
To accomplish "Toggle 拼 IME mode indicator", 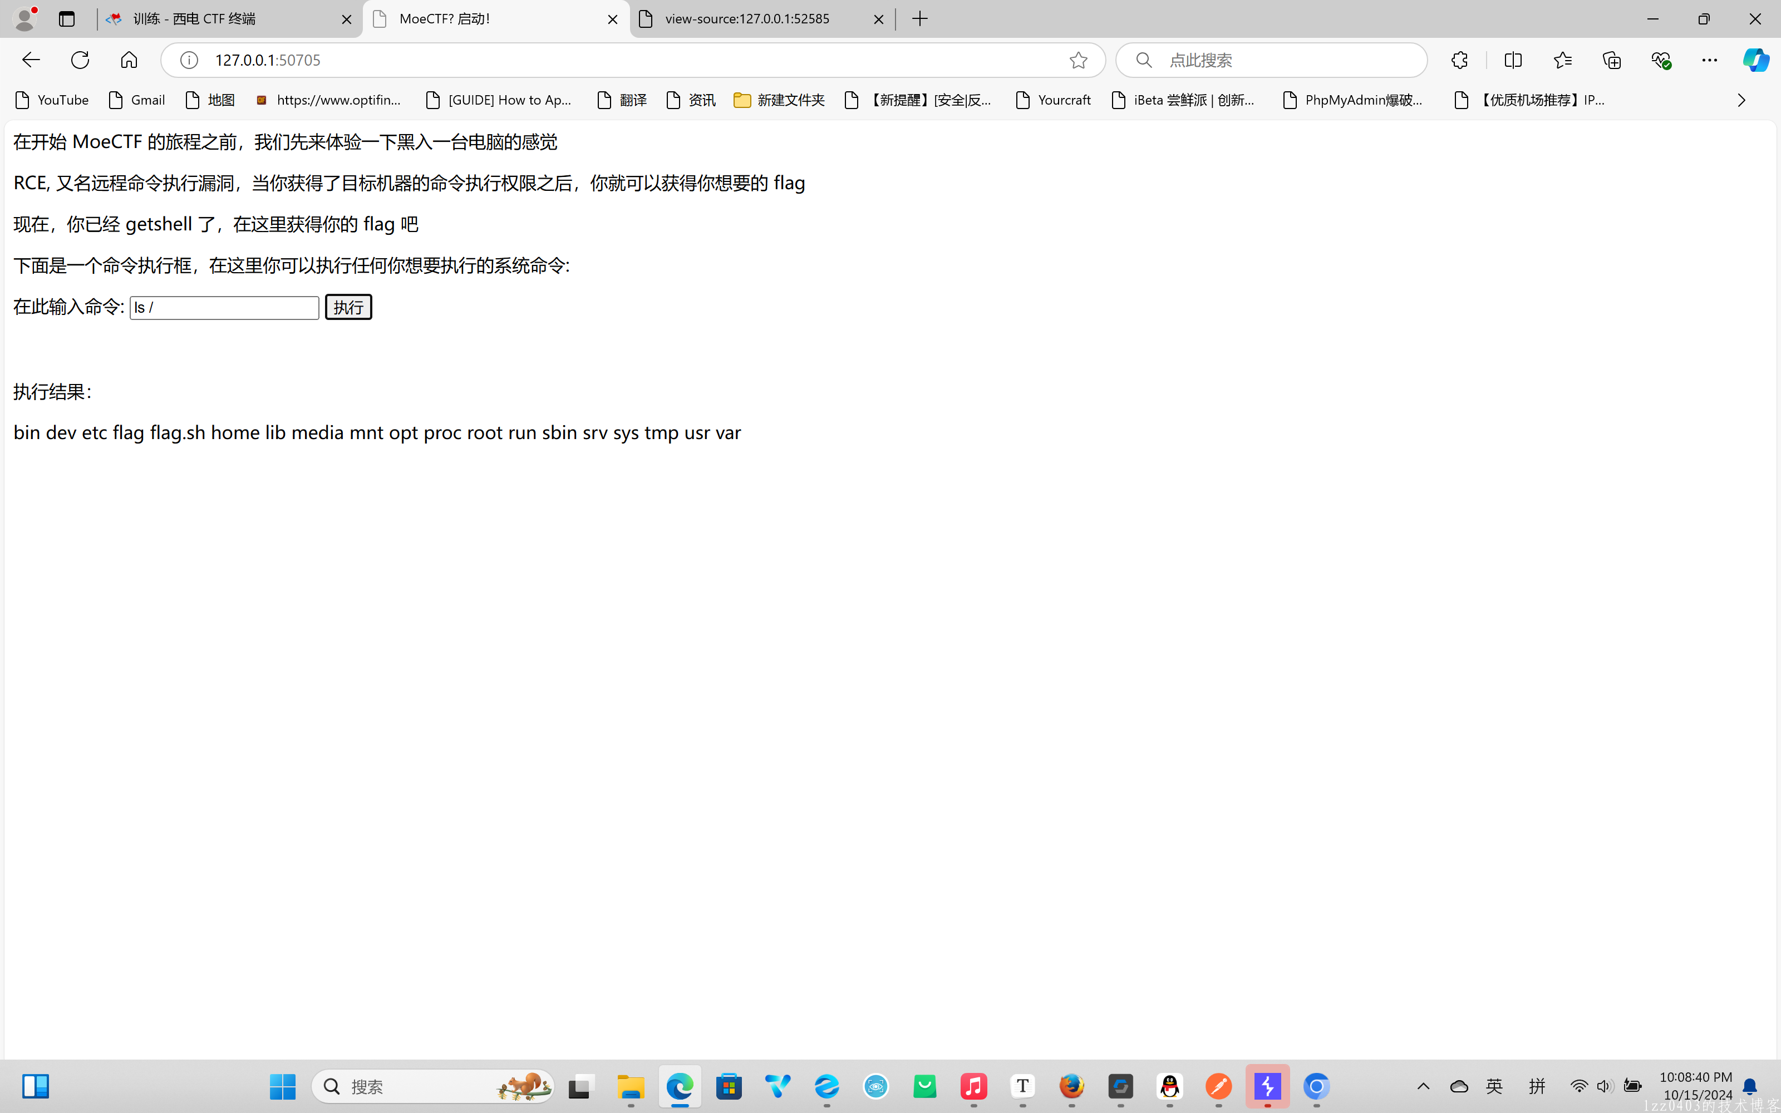I will coord(1537,1086).
